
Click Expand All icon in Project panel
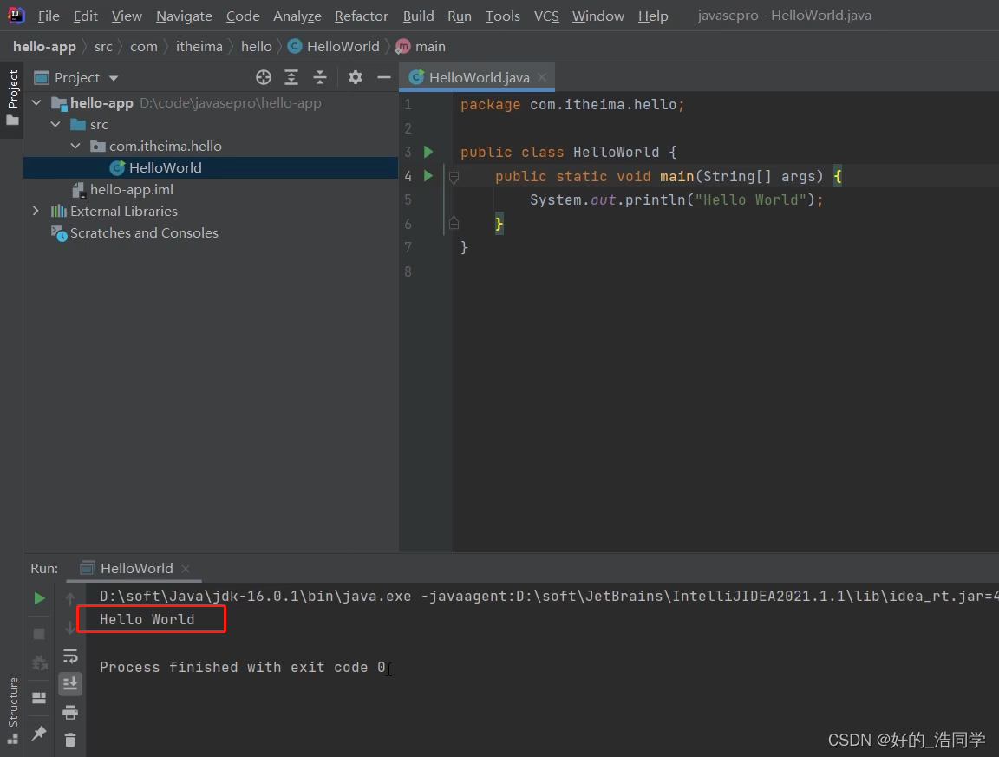[291, 78]
